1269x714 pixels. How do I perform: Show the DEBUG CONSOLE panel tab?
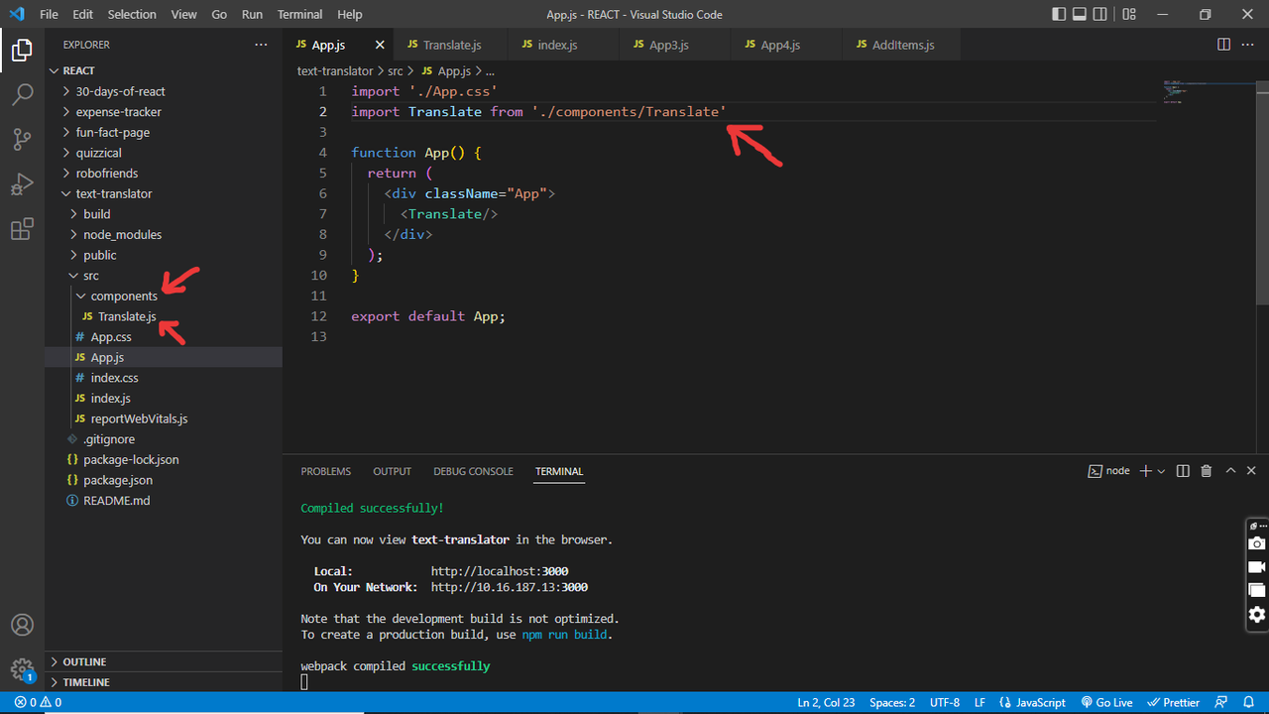(473, 471)
